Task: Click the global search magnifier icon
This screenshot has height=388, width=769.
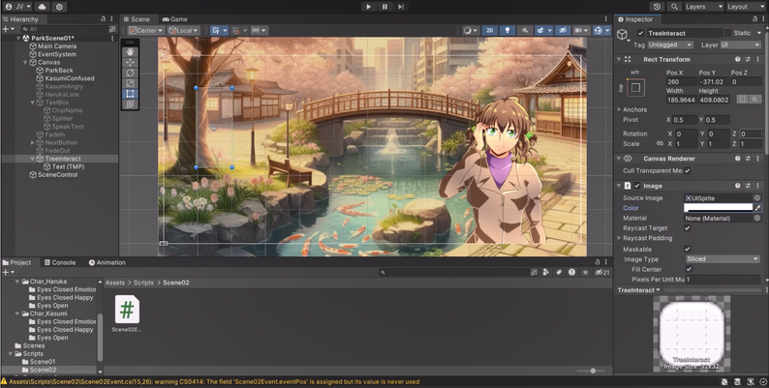Action: point(674,7)
